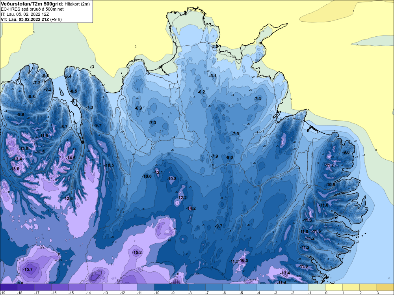Viewport: 394px width, 295px height.
Task: Select the legend color between -15 and -14
Action: click(x=77, y=287)
